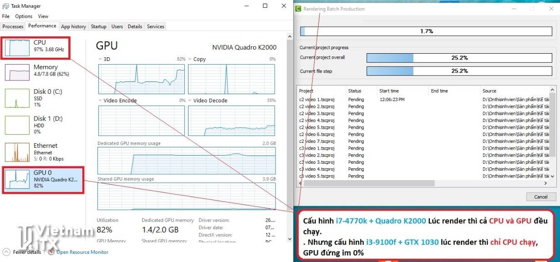Switch to the Processes tab
The image size is (560, 262).
[13, 26]
